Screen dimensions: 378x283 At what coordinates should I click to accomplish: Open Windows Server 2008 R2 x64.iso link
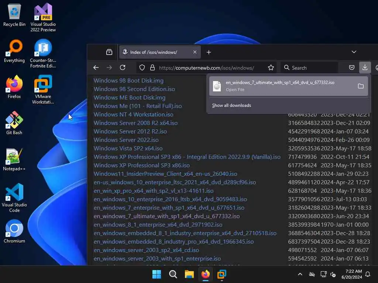135,123
